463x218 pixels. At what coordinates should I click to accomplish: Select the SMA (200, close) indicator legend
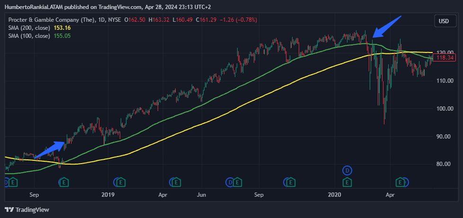pos(29,28)
